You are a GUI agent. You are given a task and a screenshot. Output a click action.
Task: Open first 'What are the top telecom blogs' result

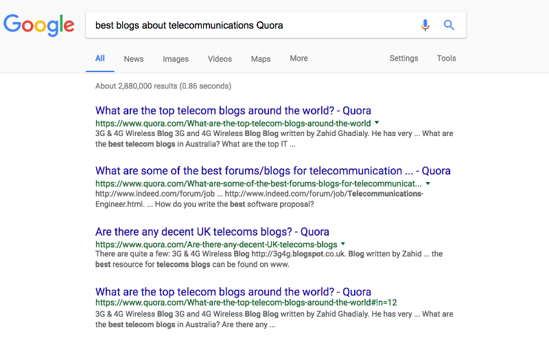point(233,111)
